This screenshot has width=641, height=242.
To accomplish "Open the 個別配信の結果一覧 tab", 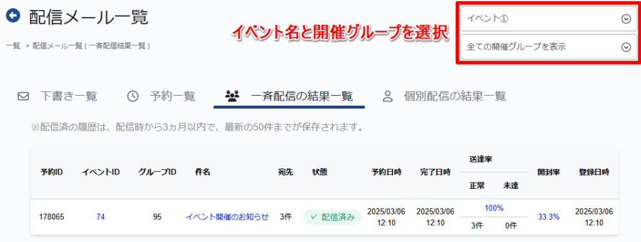I will click(444, 96).
